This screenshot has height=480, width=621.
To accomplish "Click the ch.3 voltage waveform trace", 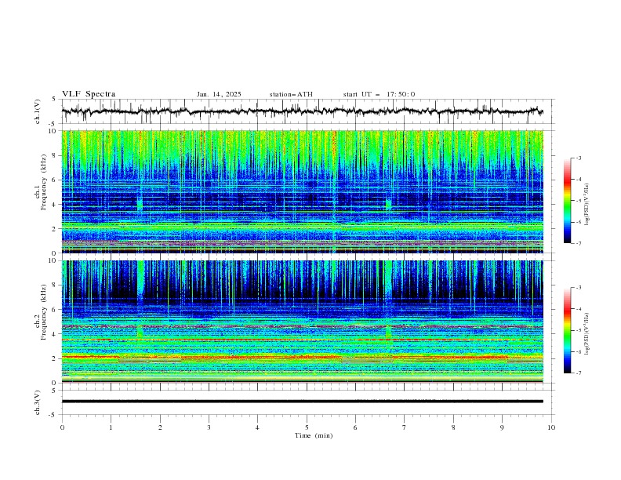I will pos(302,402).
